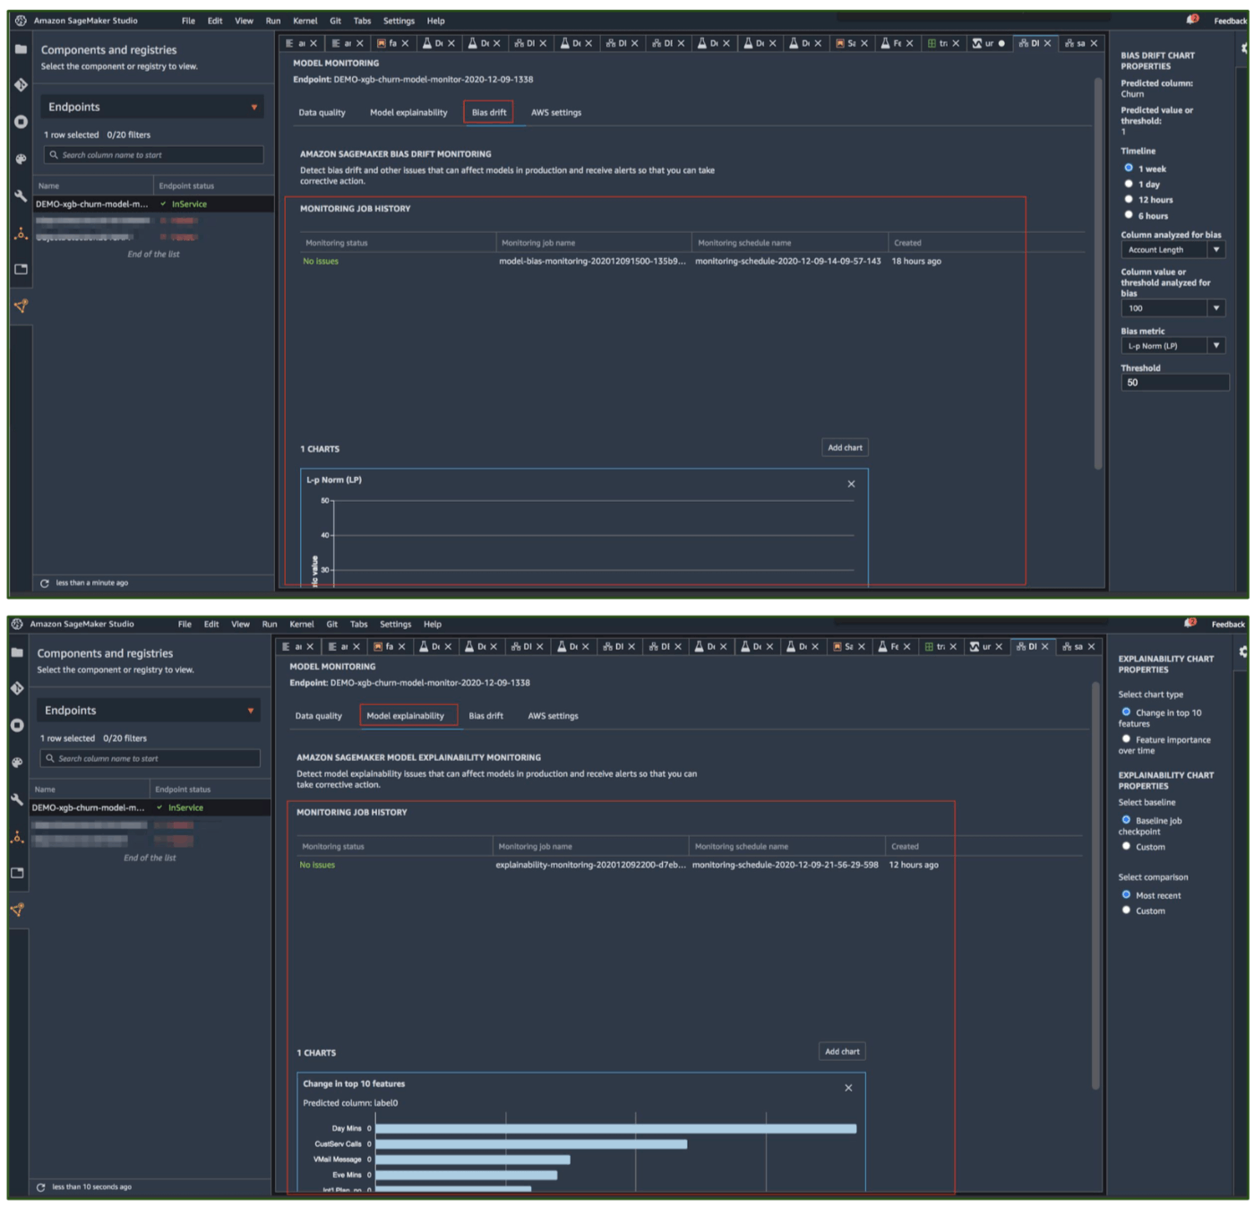Open settings gear in top window right edge
The width and height of the screenshot is (1254, 1208).
[x=1244, y=48]
